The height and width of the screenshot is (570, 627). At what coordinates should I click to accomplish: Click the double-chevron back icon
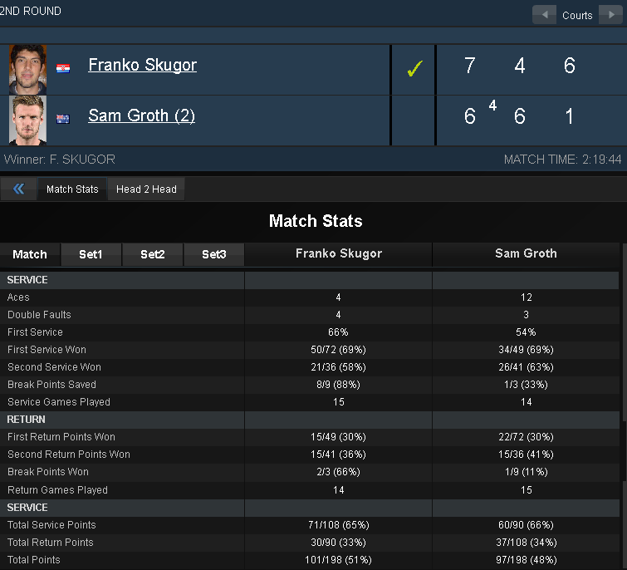(x=19, y=189)
